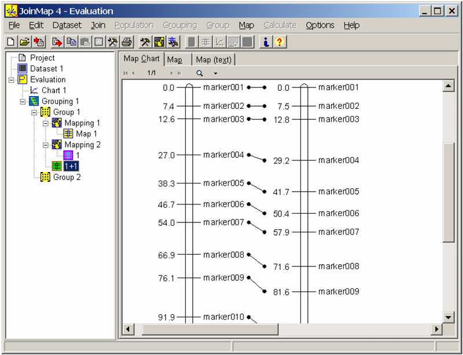This screenshot has height=355, width=463.
Task: Click the vertical scrollbar thumb
Action: coord(448,192)
